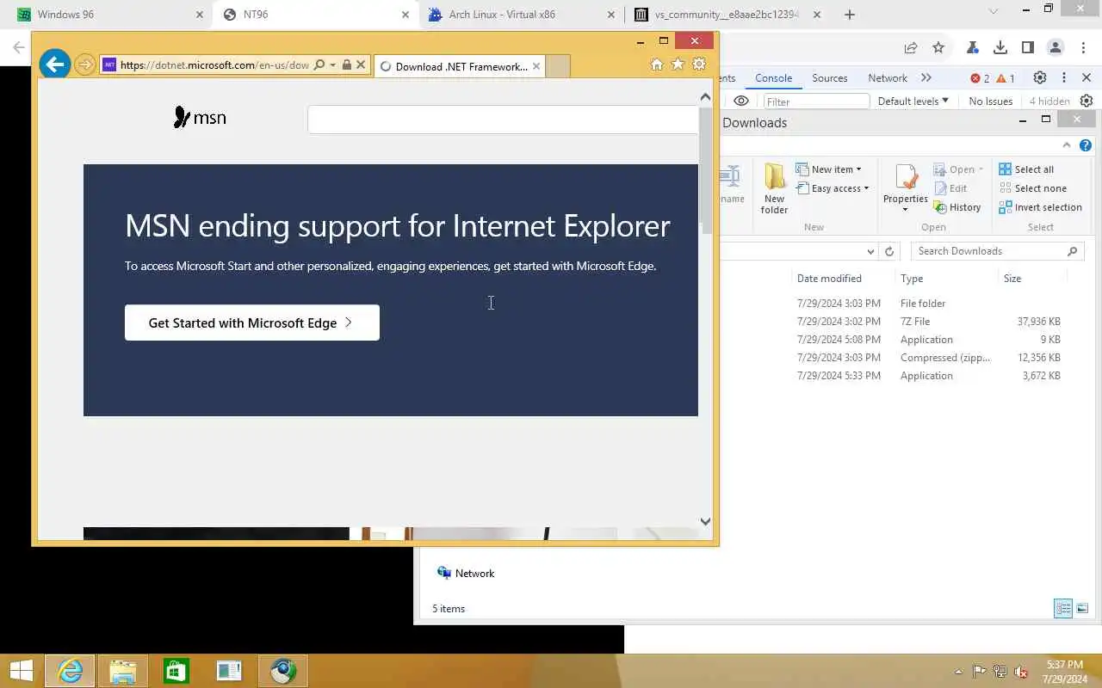1102x688 pixels.
Task: Click Chrome tab search chevron
Action: click(x=993, y=12)
